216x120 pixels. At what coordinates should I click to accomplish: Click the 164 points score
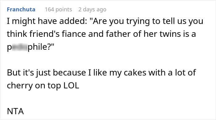(58, 10)
